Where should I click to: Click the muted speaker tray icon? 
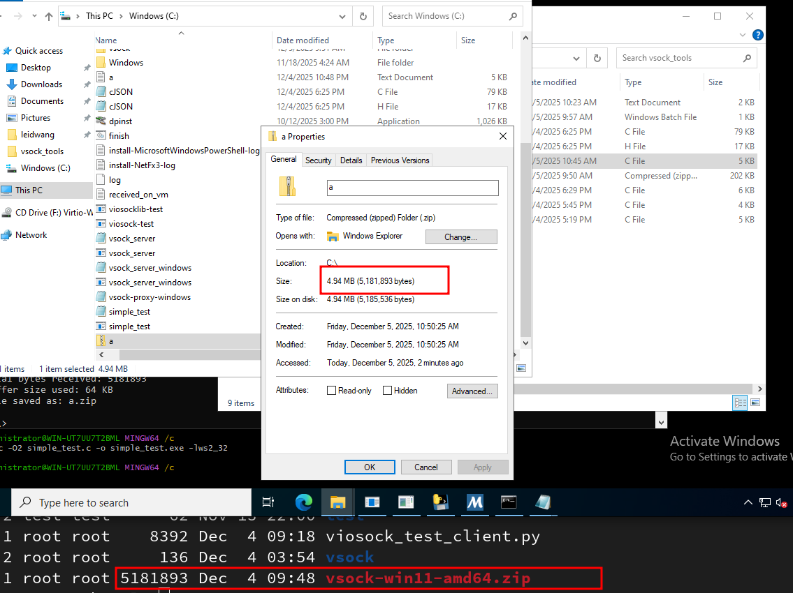tap(781, 502)
